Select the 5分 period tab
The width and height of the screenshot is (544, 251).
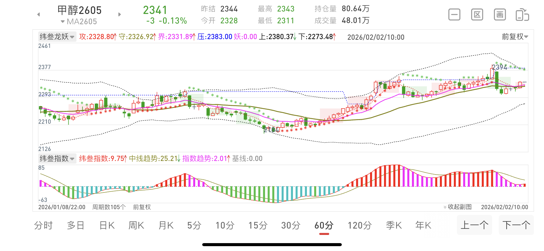(194, 226)
